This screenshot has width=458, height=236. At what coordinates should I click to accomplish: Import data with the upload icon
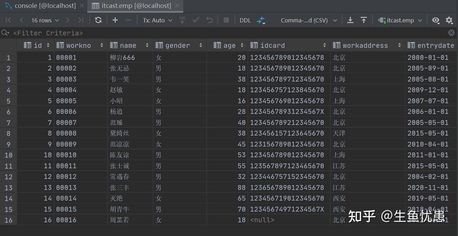click(364, 20)
